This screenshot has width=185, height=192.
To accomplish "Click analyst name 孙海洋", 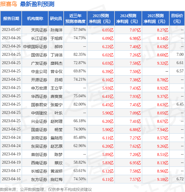I will pyautogui.click(x=57, y=30).
